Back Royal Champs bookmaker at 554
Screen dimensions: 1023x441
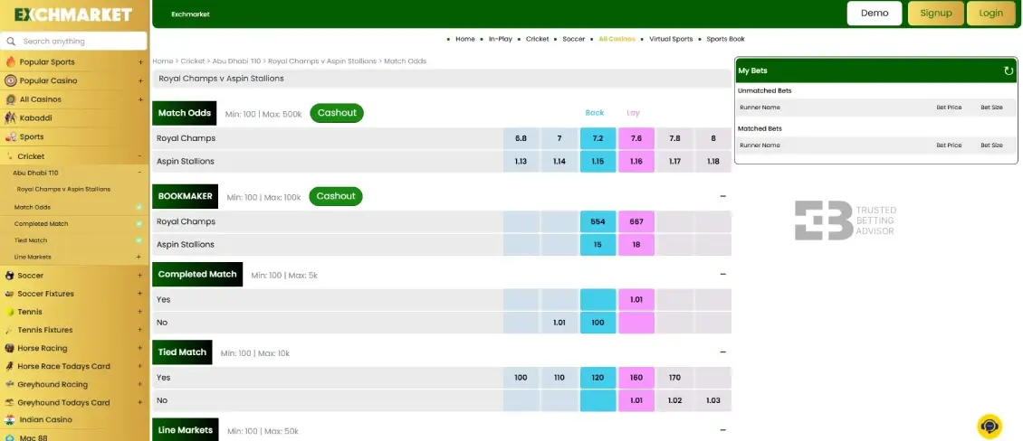pyautogui.click(x=598, y=221)
